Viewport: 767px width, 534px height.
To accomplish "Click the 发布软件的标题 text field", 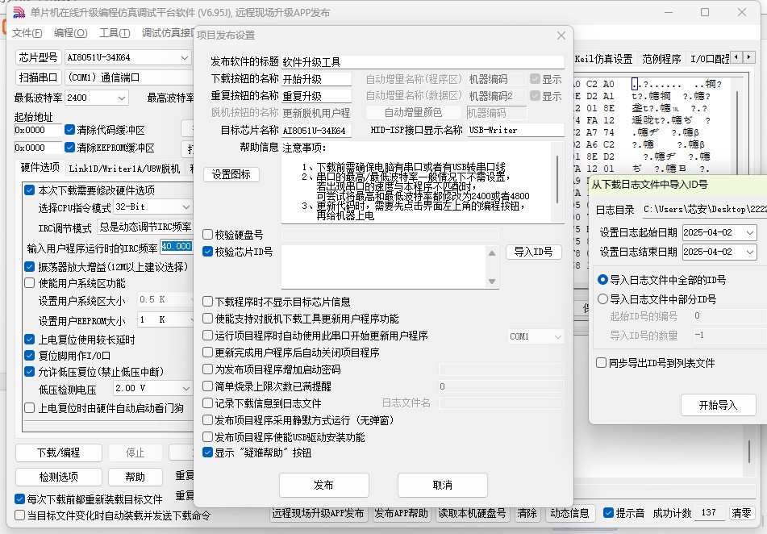I will [422, 62].
